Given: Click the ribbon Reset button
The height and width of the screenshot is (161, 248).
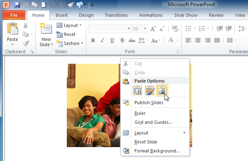Looking at the screenshot, I should [66, 34].
